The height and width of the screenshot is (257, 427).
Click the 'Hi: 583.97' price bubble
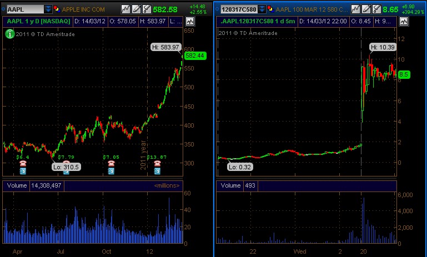165,47
